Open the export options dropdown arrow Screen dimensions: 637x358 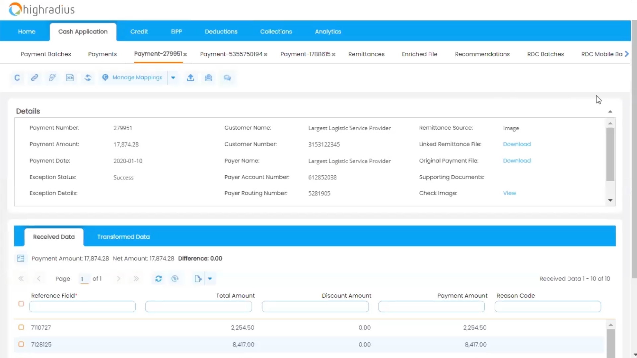[x=210, y=279]
